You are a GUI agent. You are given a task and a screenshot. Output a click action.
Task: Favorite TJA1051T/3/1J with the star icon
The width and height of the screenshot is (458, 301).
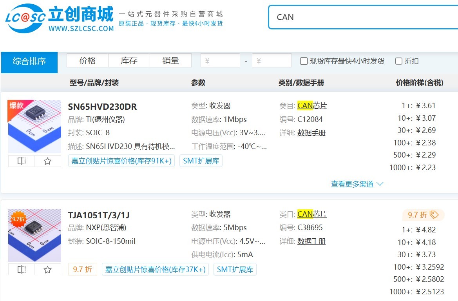(48, 269)
